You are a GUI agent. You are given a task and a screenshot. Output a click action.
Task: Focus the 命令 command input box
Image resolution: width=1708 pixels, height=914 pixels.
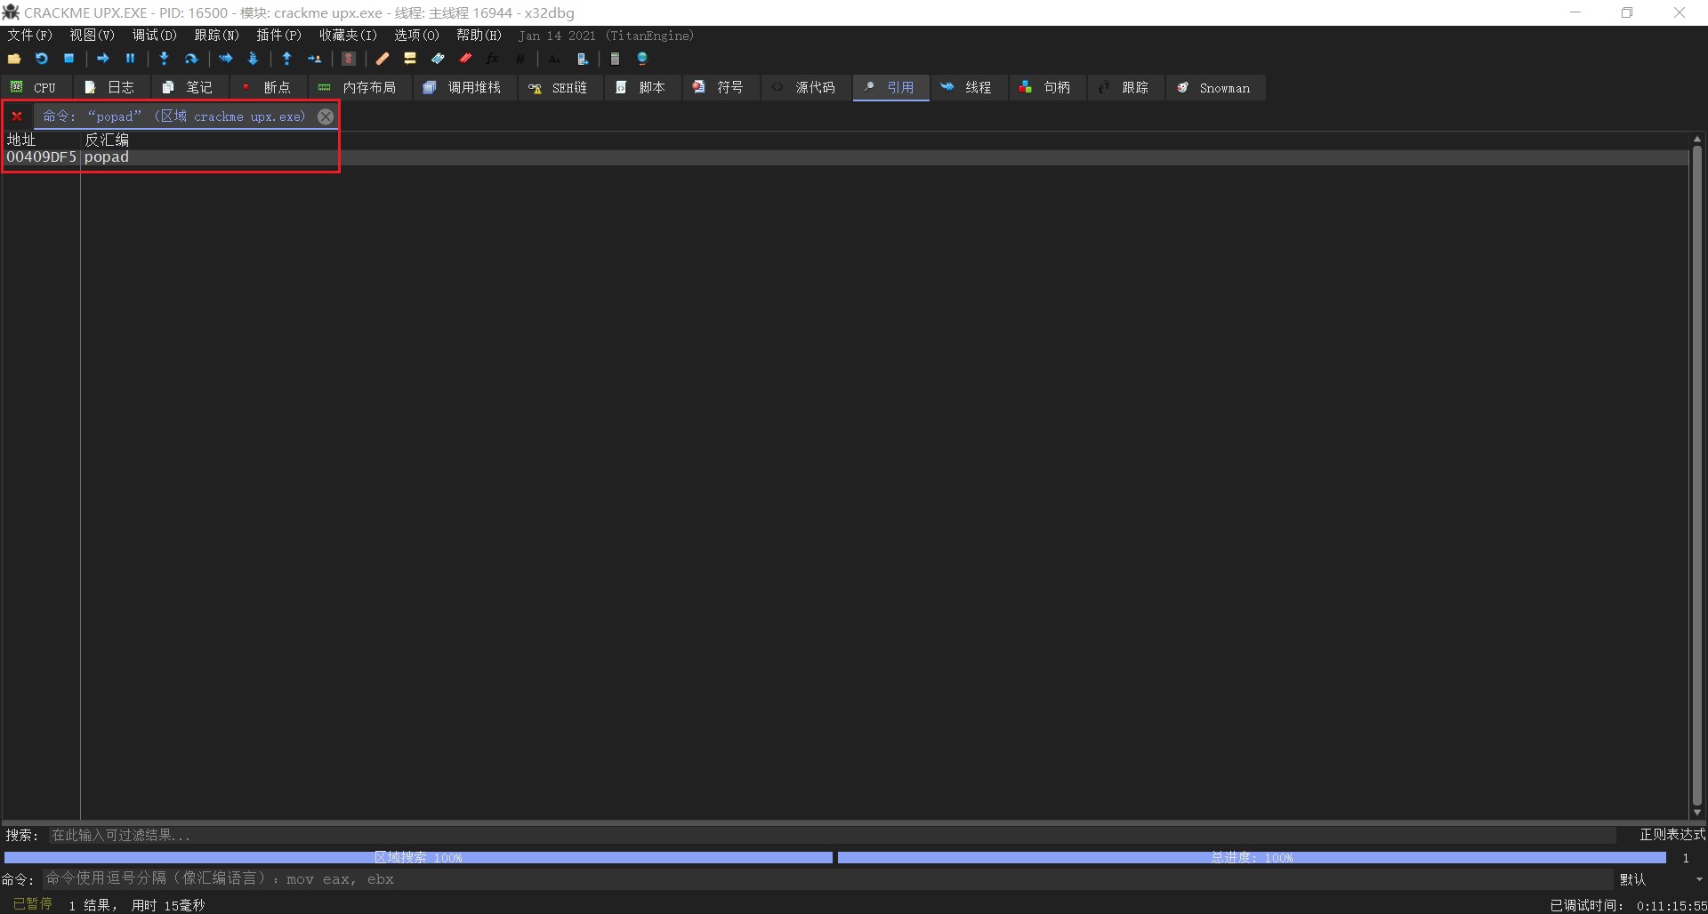click(827, 879)
